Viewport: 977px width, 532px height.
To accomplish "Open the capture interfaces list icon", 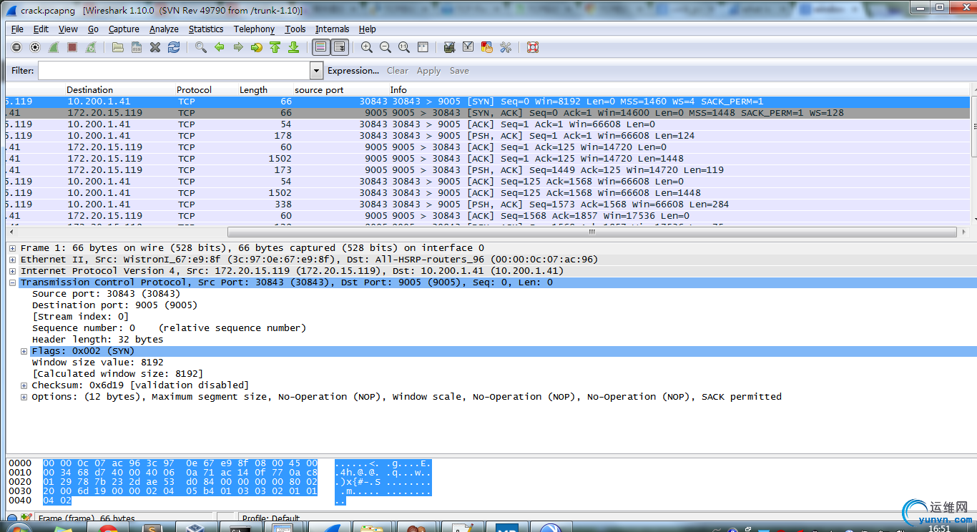I will point(16,47).
